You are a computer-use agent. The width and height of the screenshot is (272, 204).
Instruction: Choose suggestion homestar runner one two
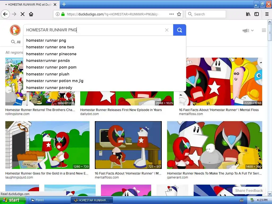pos(105,47)
